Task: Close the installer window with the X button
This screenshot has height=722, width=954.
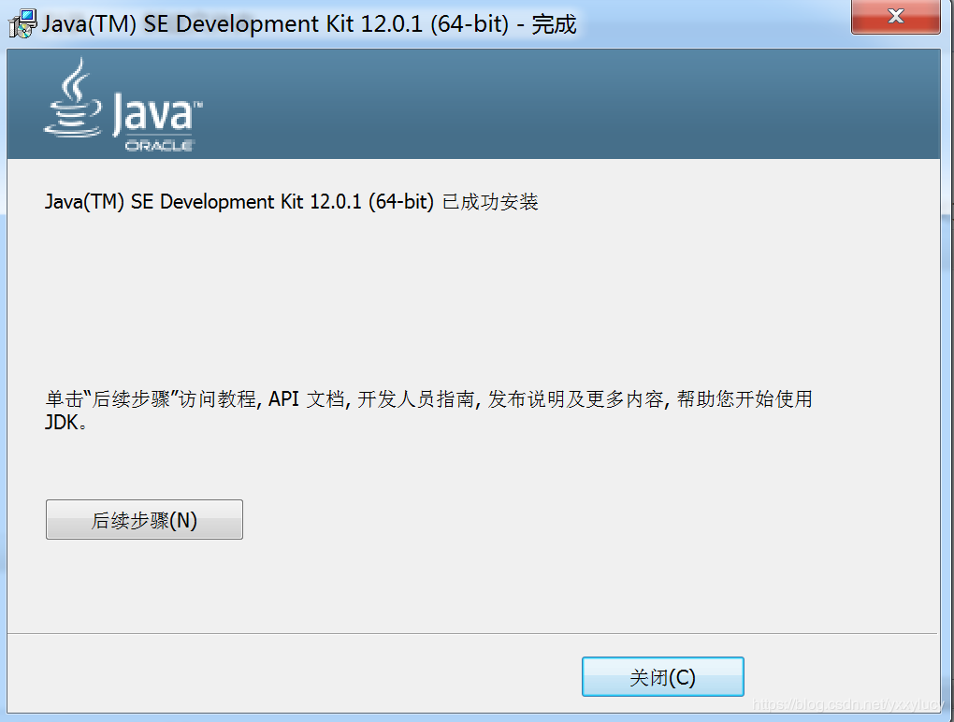Action: click(x=896, y=17)
